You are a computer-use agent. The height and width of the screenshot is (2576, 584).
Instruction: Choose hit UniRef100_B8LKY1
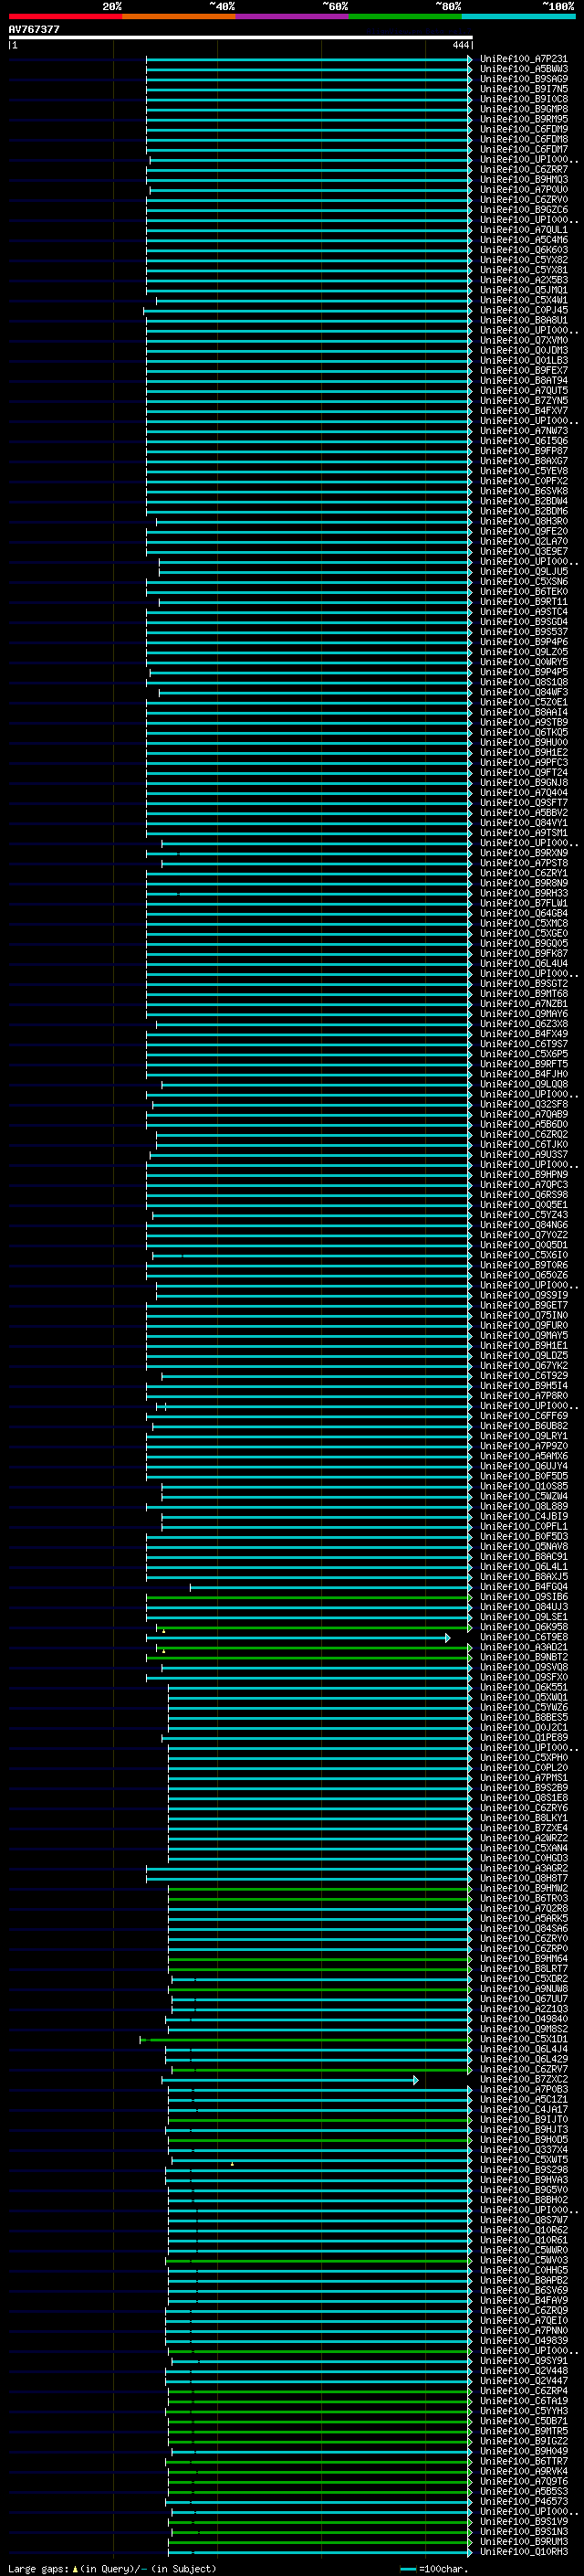point(523,1818)
